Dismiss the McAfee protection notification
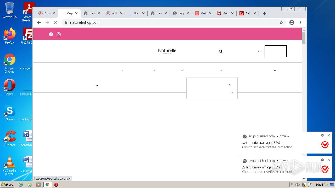The image size is (335, 188). point(329,135)
